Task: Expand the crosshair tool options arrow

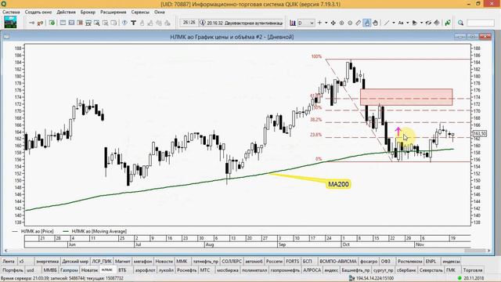Action: coord(326,23)
